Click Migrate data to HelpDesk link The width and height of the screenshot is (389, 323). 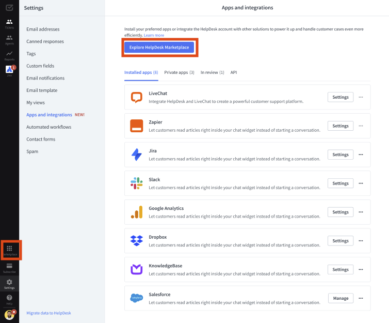coord(48,313)
